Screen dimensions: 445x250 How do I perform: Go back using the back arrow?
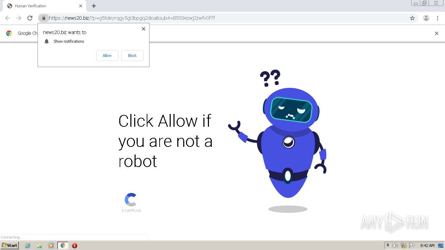pyautogui.click(x=8, y=18)
